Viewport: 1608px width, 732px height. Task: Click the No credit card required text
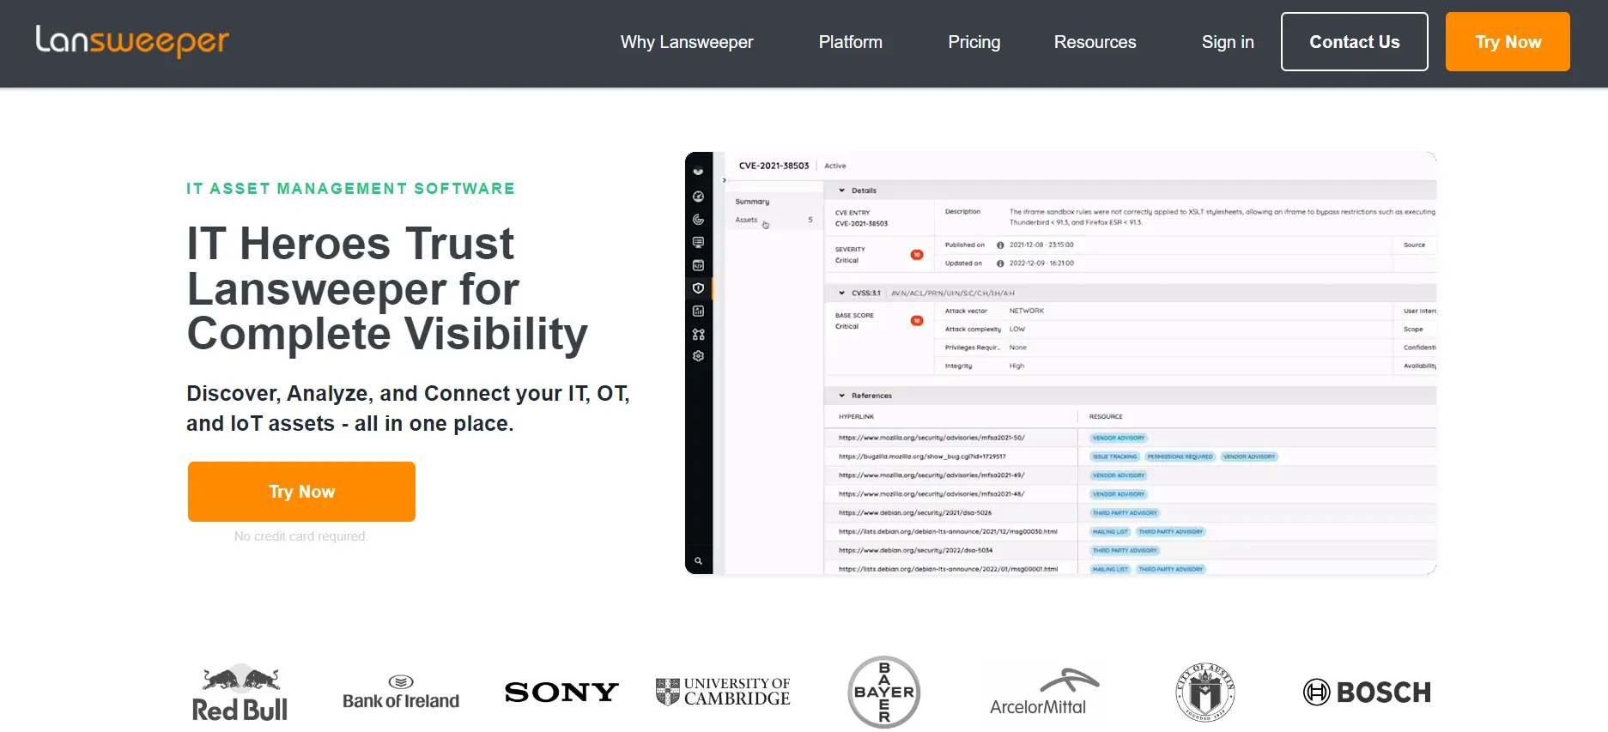300,536
